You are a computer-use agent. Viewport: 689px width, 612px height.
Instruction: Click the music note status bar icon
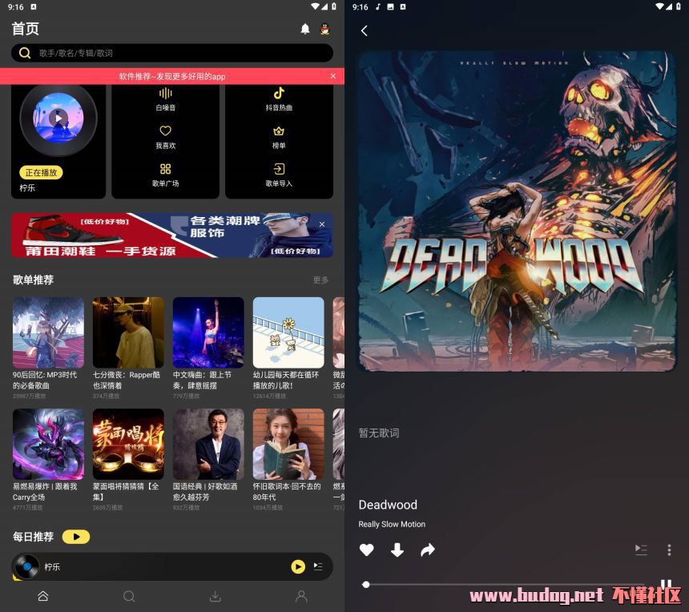(x=378, y=6)
